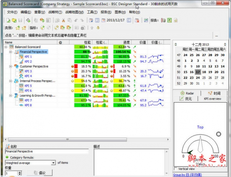Image resolution: width=231 pixels, height=177 pixels.
Task: Enable the Vertical view checkbox
Action: [x=175, y=169]
